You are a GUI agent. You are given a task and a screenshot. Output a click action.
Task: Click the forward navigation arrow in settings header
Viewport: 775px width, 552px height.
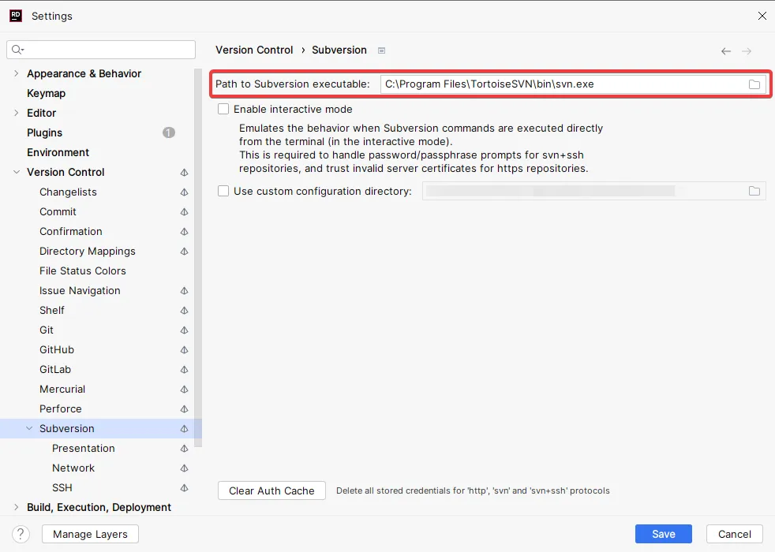pos(747,50)
